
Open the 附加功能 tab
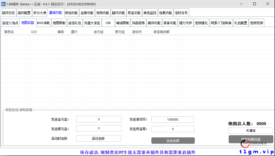pyautogui.click(x=71, y=12)
